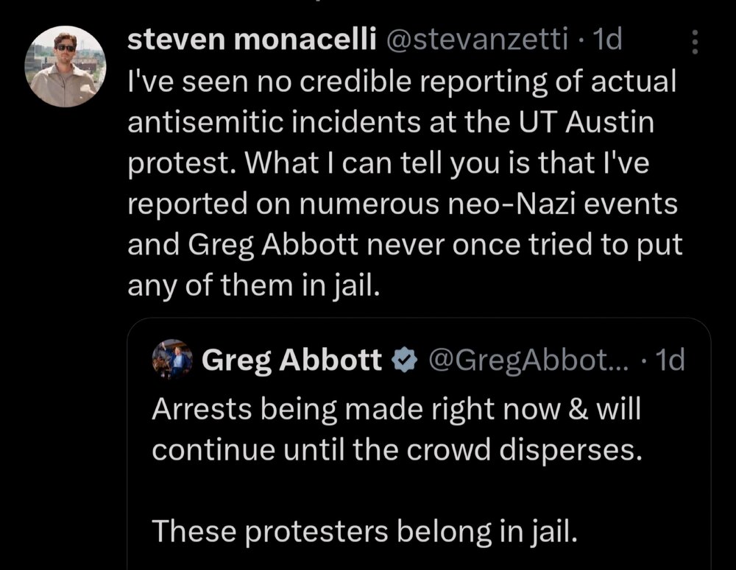Click "continue until the crowd disperses." line
The image size is (736, 570).
[x=392, y=449]
